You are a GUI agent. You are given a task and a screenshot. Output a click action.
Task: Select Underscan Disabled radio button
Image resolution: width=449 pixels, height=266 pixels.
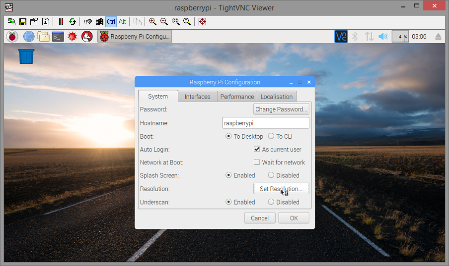(271, 202)
